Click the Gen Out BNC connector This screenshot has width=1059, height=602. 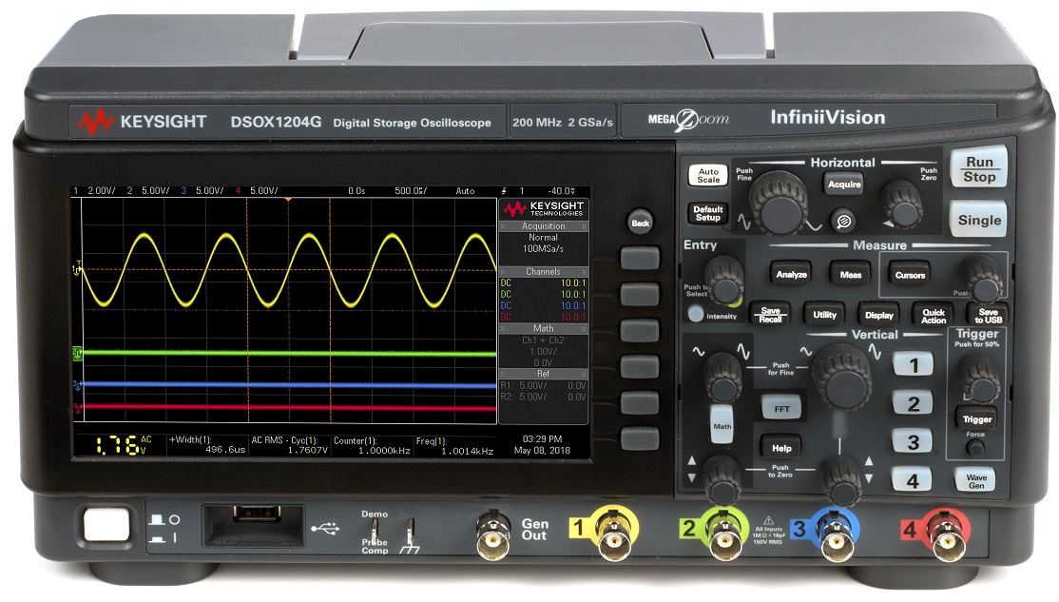[492, 536]
